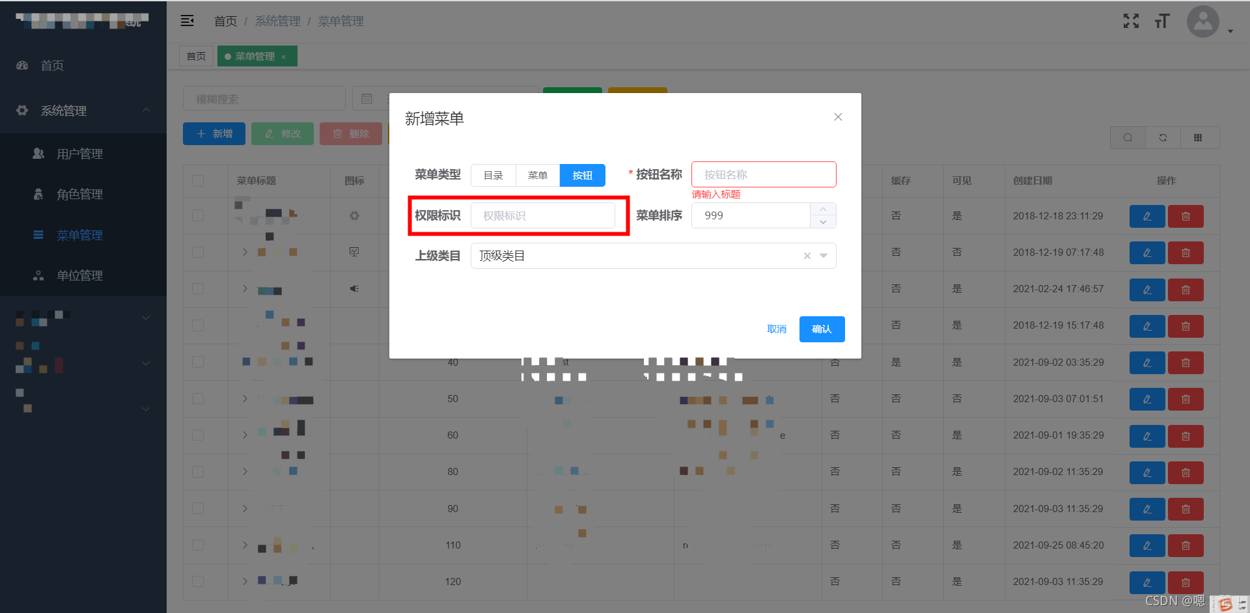1250x613 pixels.
Task: Open the sidebar collapse hamburger icon
Action: click(187, 21)
